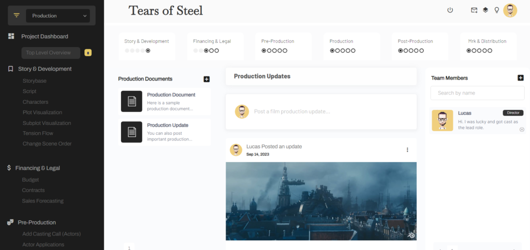Open Actor Applications in sidebar
Screen dimensions: 530x250
[43, 244]
